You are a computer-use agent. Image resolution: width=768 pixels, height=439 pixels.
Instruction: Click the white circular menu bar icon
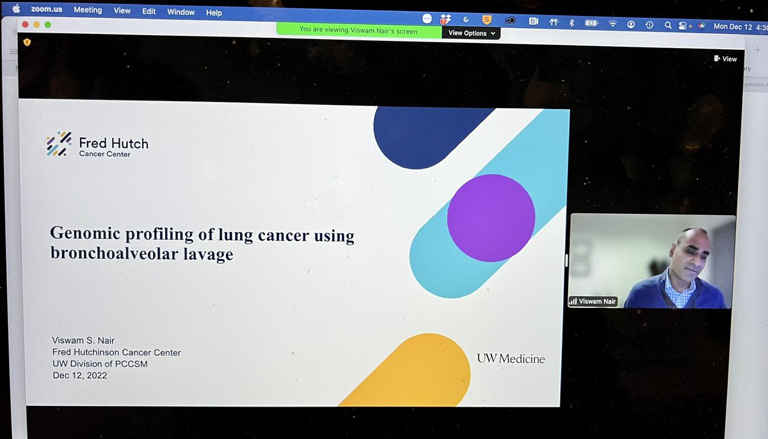coord(428,20)
